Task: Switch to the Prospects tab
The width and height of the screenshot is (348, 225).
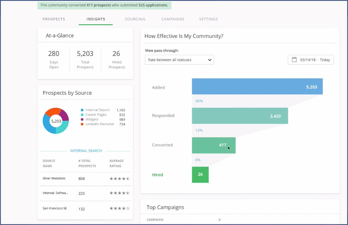Action: 54,19
